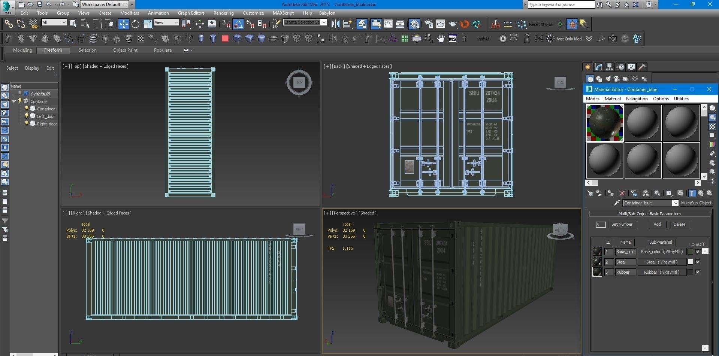Toggle the Percent Snap icon
Image resolution: width=719 pixels, height=356 pixels.
(250, 24)
